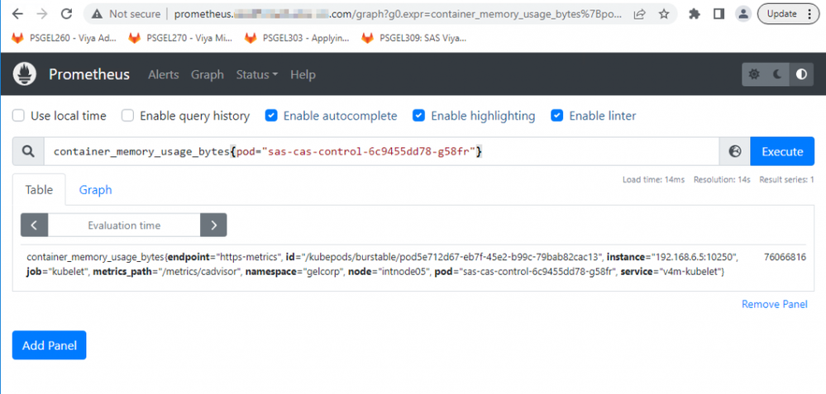Bookmark this page with star icon
This screenshot has width=826, height=394.
coord(664,14)
